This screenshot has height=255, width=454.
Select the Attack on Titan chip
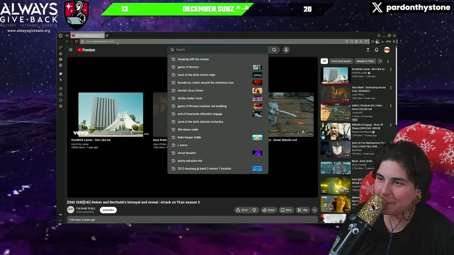click(365, 61)
